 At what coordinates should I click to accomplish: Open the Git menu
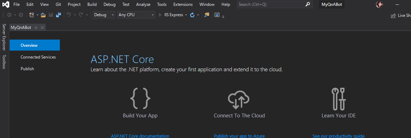point(58,4)
